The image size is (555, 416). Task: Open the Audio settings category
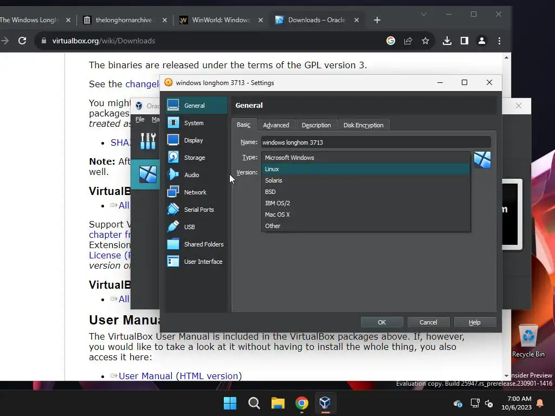click(x=196, y=175)
